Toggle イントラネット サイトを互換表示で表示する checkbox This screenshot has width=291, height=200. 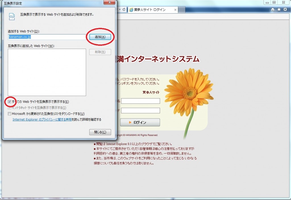tap(10, 108)
